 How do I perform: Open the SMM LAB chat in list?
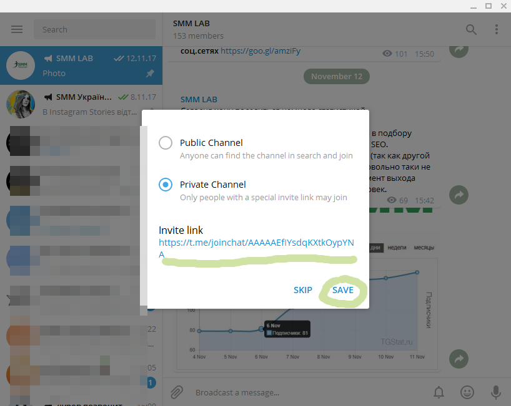81,65
